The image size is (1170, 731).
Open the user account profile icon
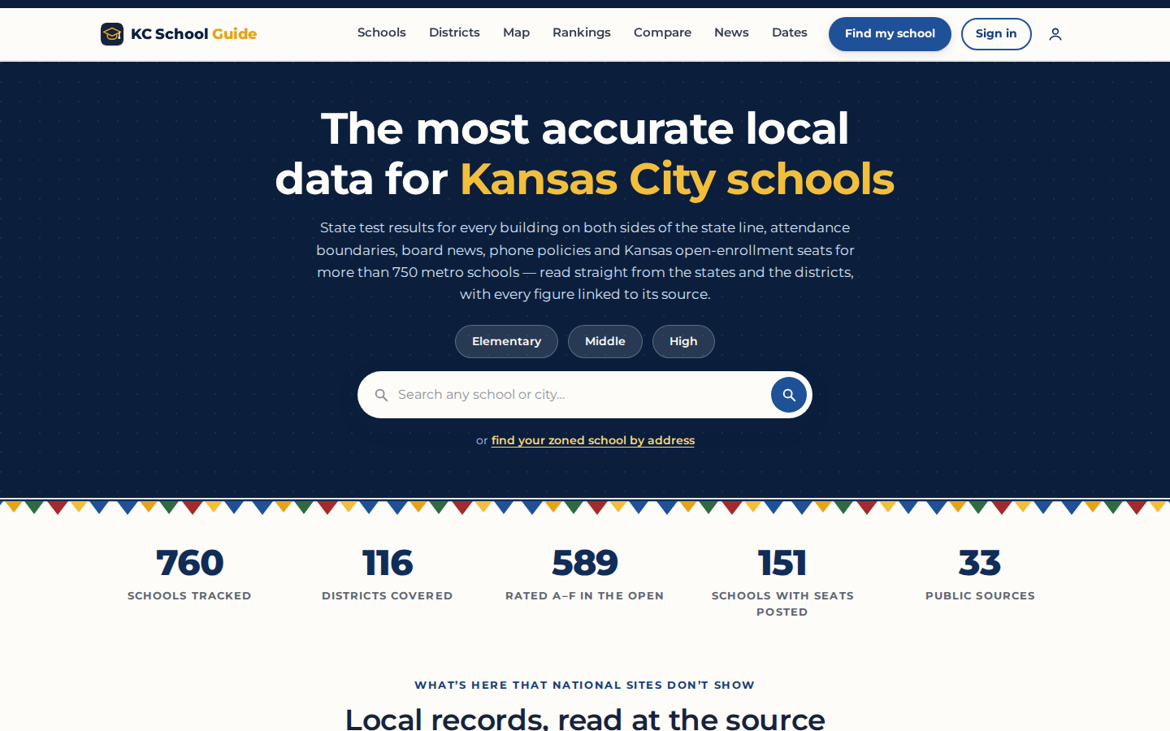1055,34
